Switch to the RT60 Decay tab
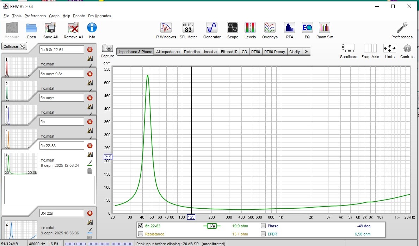Image resolution: width=419 pixels, height=246 pixels. click(275, 52)
